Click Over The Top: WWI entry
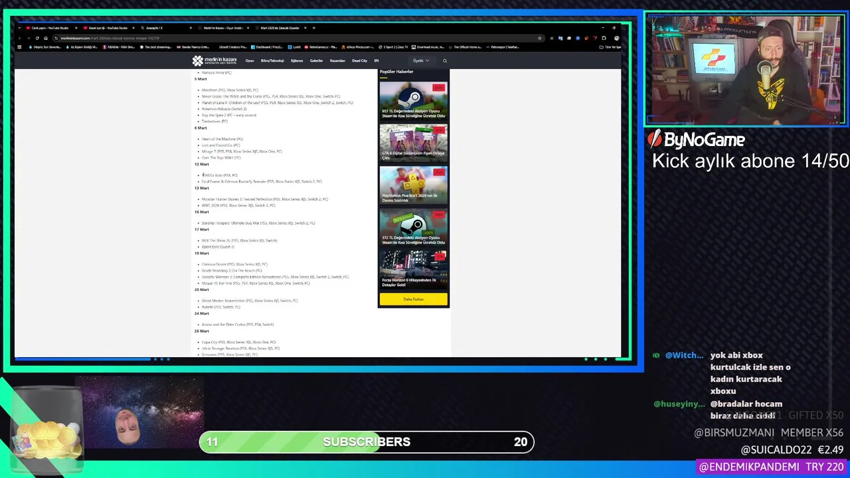The width and height of the screenshot is (850, 478). (x=221, y=157)
